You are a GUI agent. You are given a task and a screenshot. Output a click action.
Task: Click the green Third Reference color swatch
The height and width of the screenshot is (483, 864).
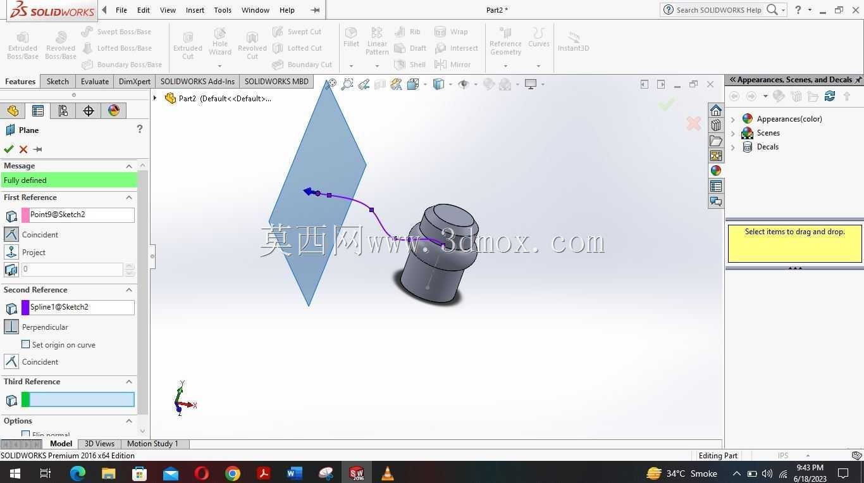coord(26,399)
